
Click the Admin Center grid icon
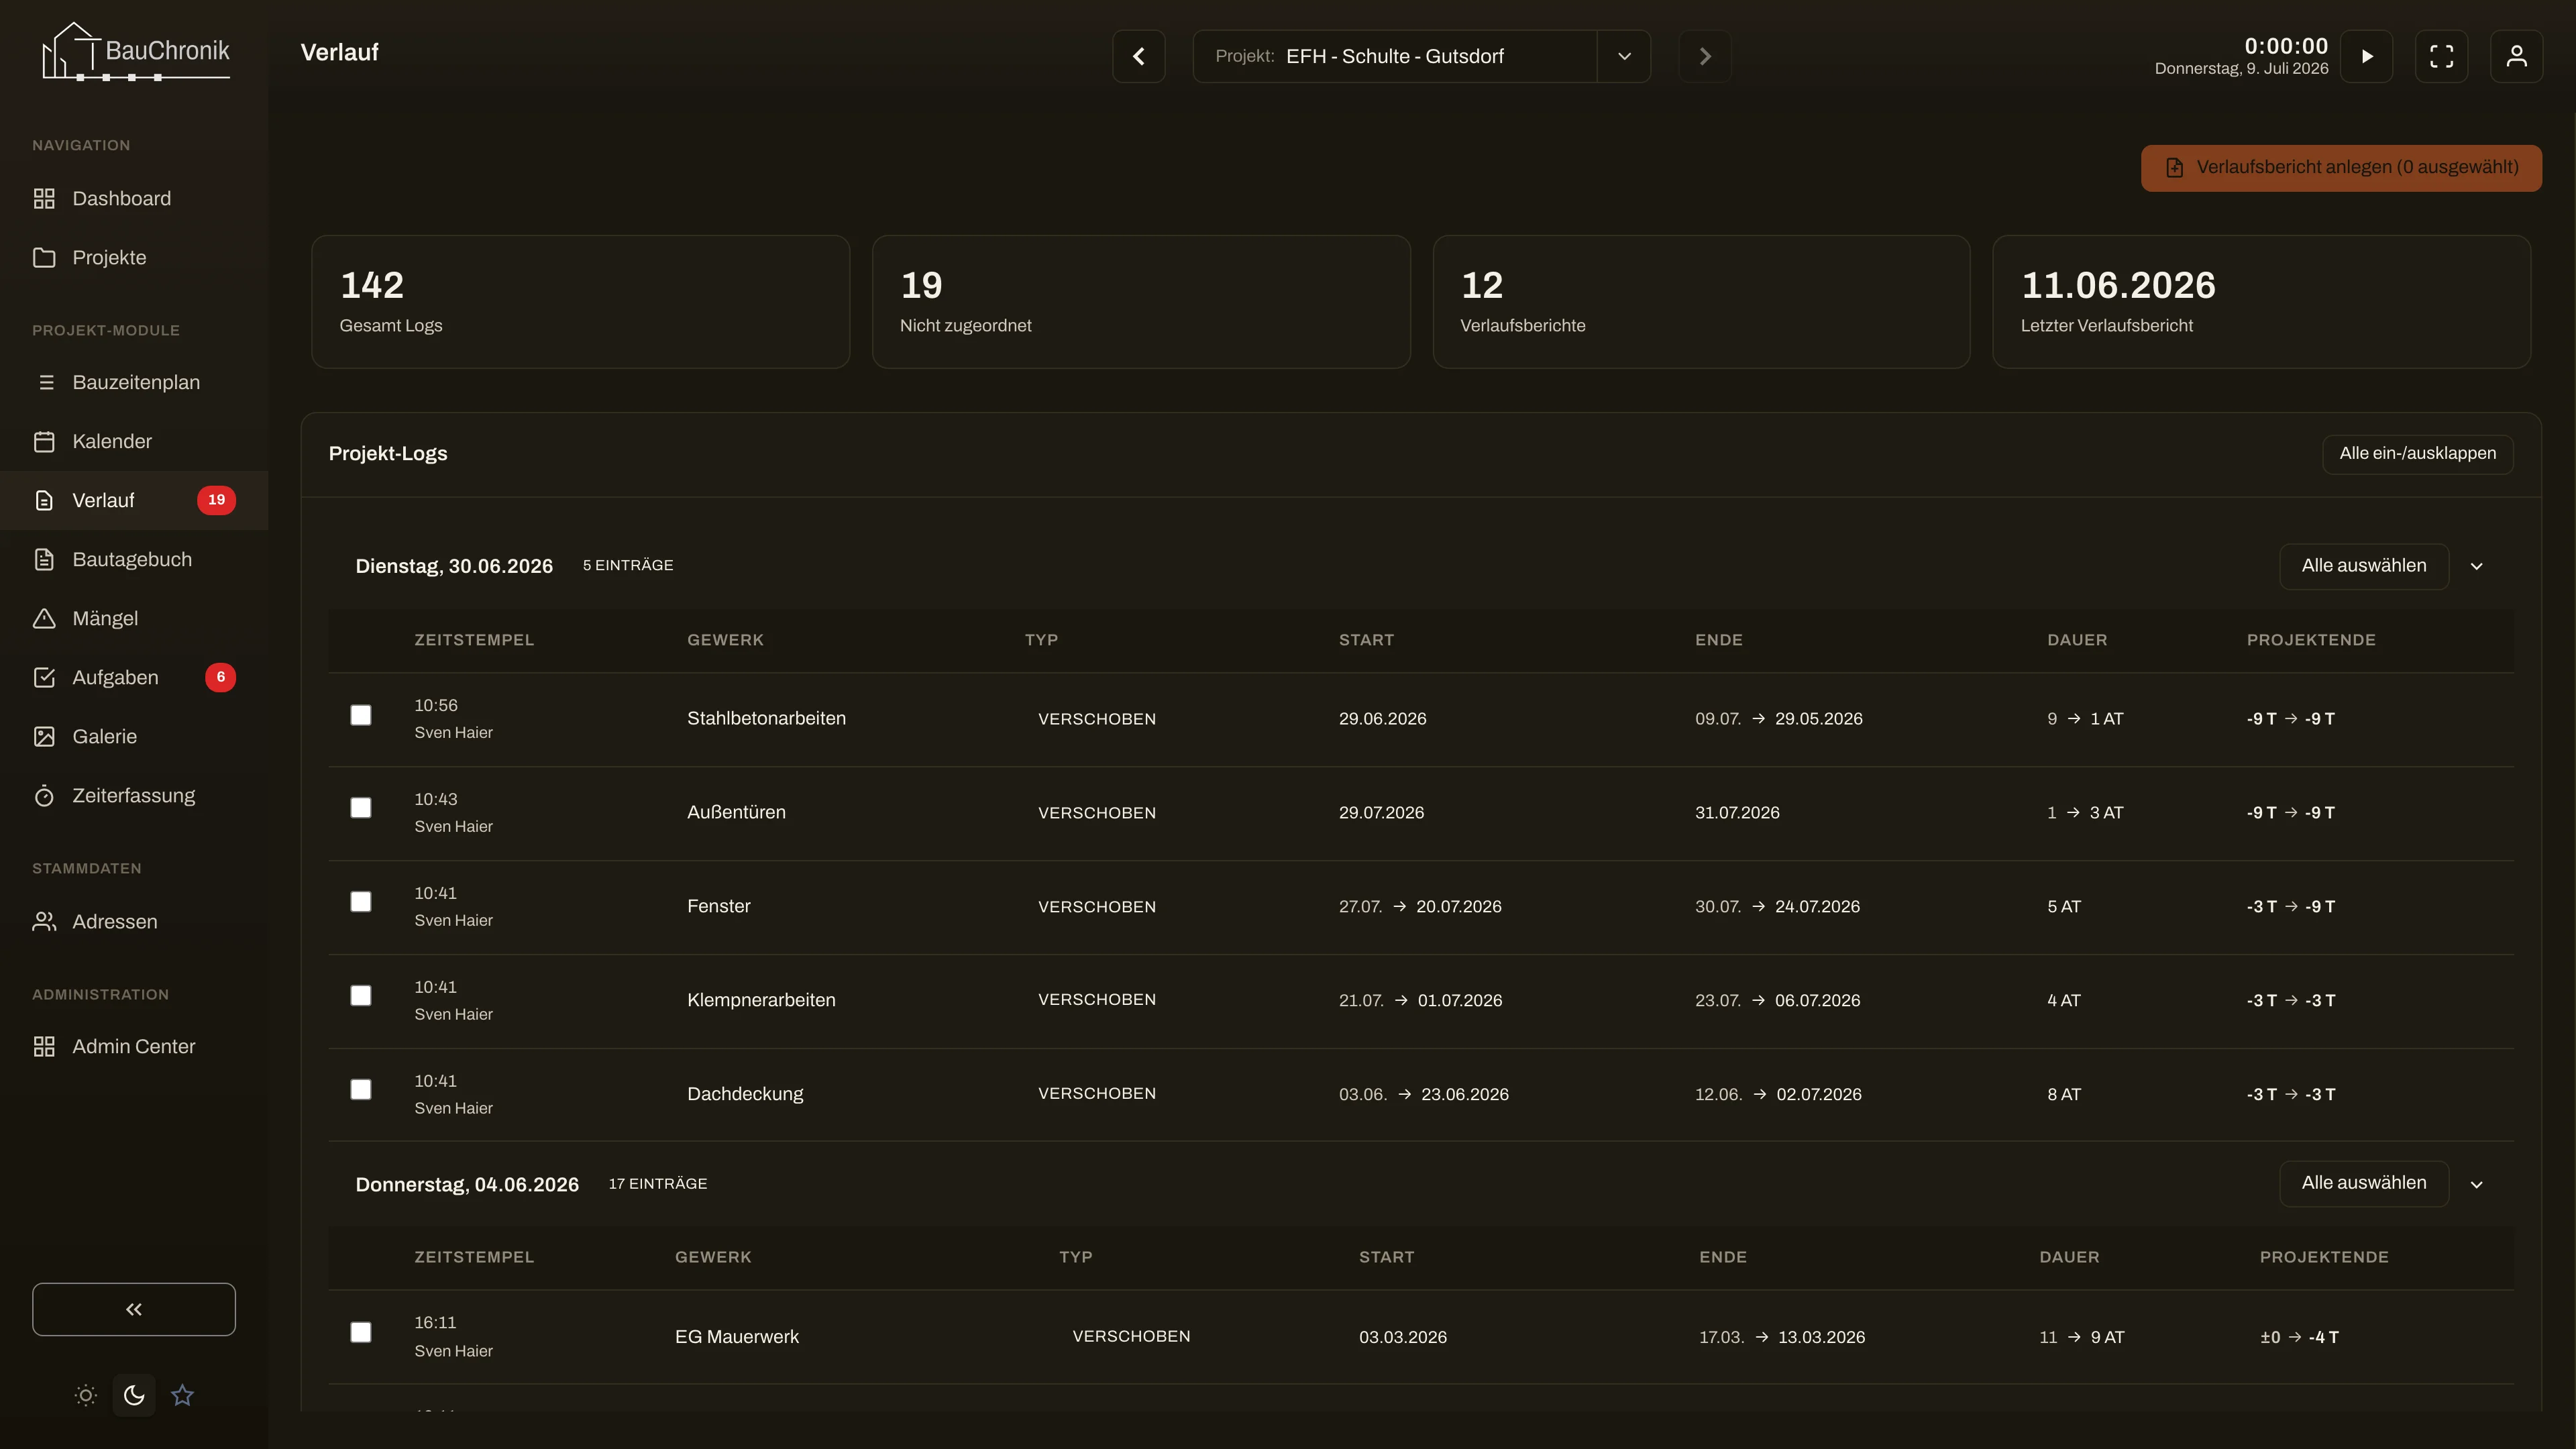(x=44, y=1046)
